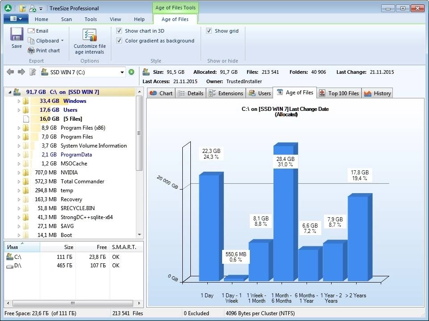Select the C:\ drive row

click(x=74, y=257)
